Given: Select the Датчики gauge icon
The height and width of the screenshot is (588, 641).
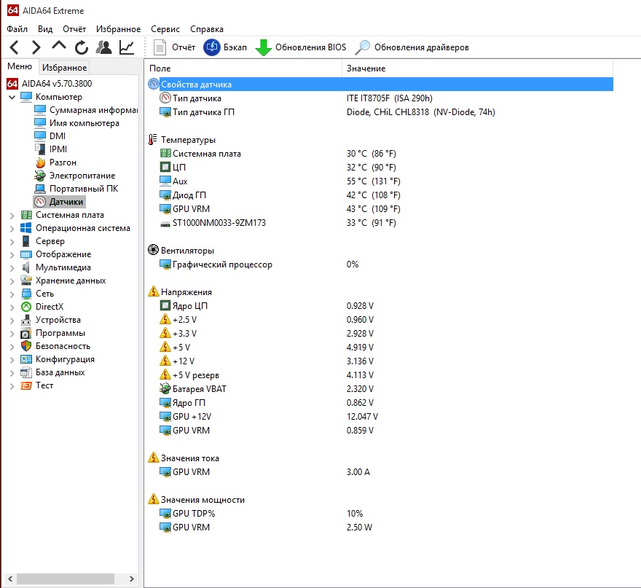Looking at the screenshot, I should [x=40, y=202].
